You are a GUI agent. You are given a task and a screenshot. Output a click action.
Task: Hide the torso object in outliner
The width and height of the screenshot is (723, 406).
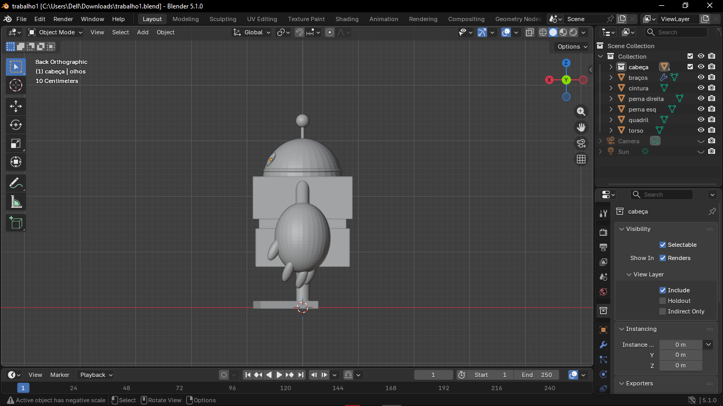click(x=701, y=131)
